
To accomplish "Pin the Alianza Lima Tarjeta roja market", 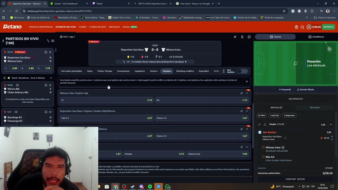I will pos(242,93).
